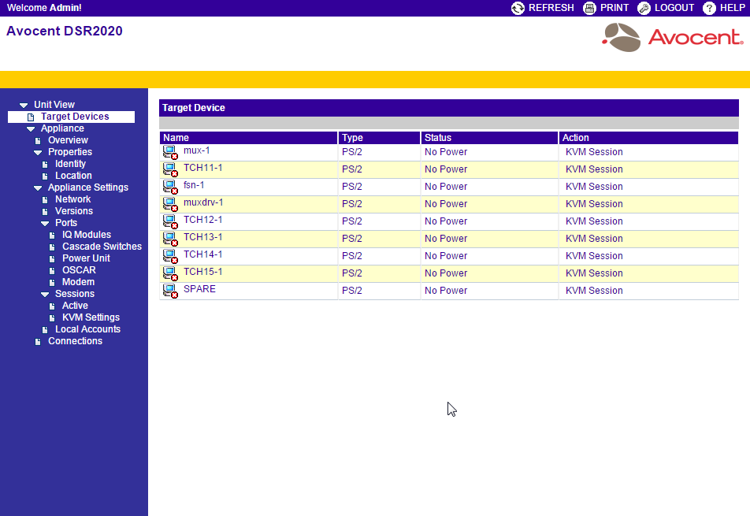Click the LOGOUT link text
The height and width of the screenshot is (516, 750).
(x=674, y=8)
